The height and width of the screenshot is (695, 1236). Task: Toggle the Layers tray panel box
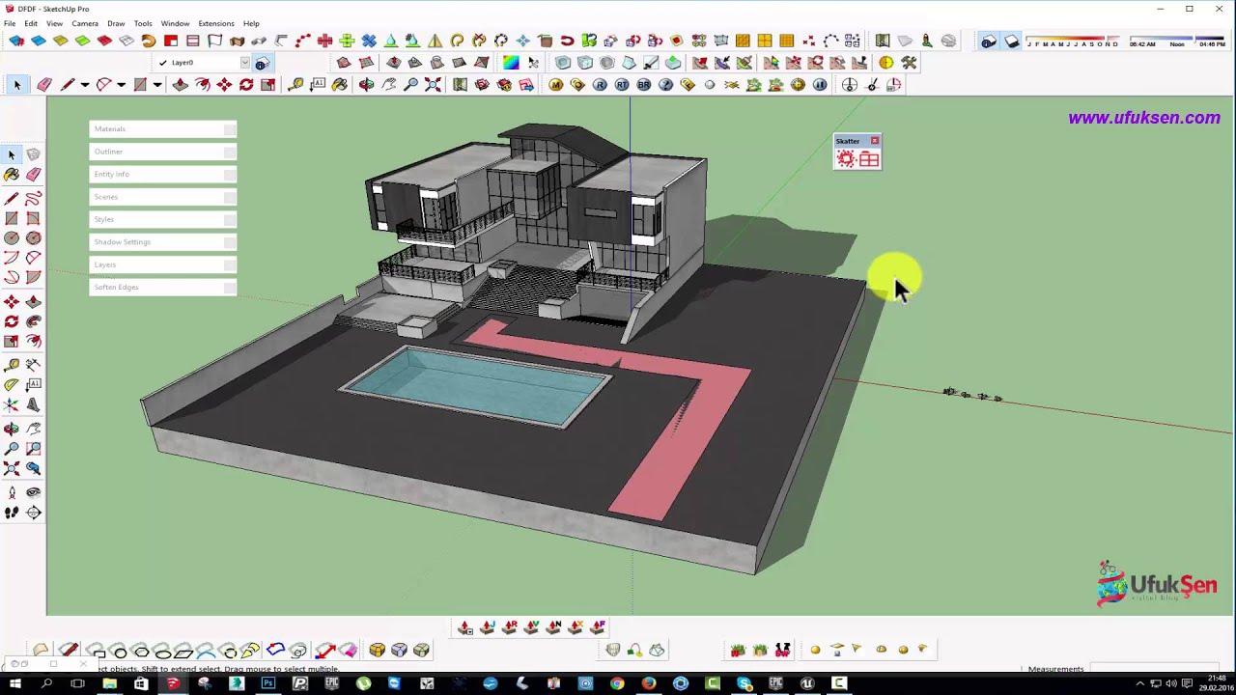pos(230,264)
